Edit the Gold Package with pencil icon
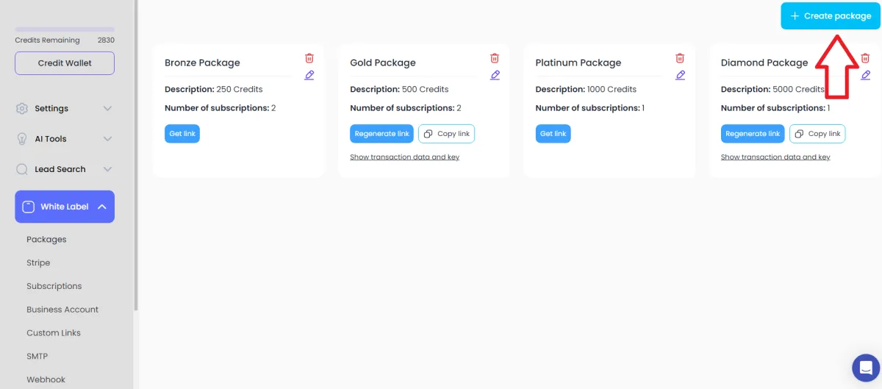 pos(495,75)
